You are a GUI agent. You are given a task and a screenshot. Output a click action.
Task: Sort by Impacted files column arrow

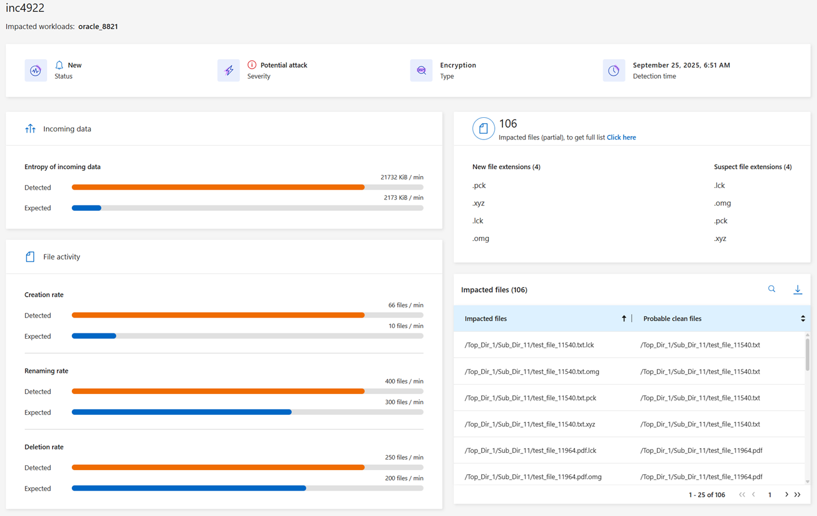[x=624, y=319]
